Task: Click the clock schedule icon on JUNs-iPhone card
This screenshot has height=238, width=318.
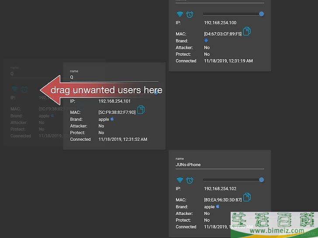Action: pos(190,180)
